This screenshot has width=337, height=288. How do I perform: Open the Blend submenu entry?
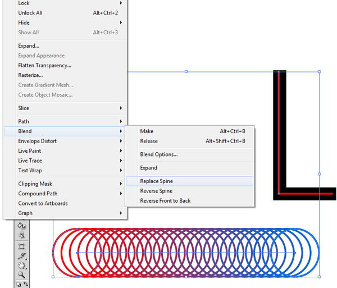(65, 131)
